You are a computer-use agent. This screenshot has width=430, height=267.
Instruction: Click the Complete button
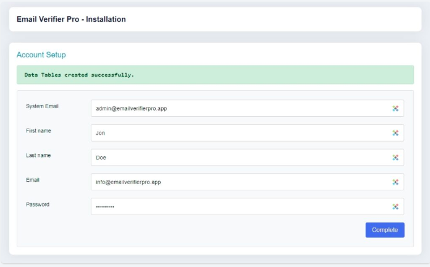coord(385,230)
